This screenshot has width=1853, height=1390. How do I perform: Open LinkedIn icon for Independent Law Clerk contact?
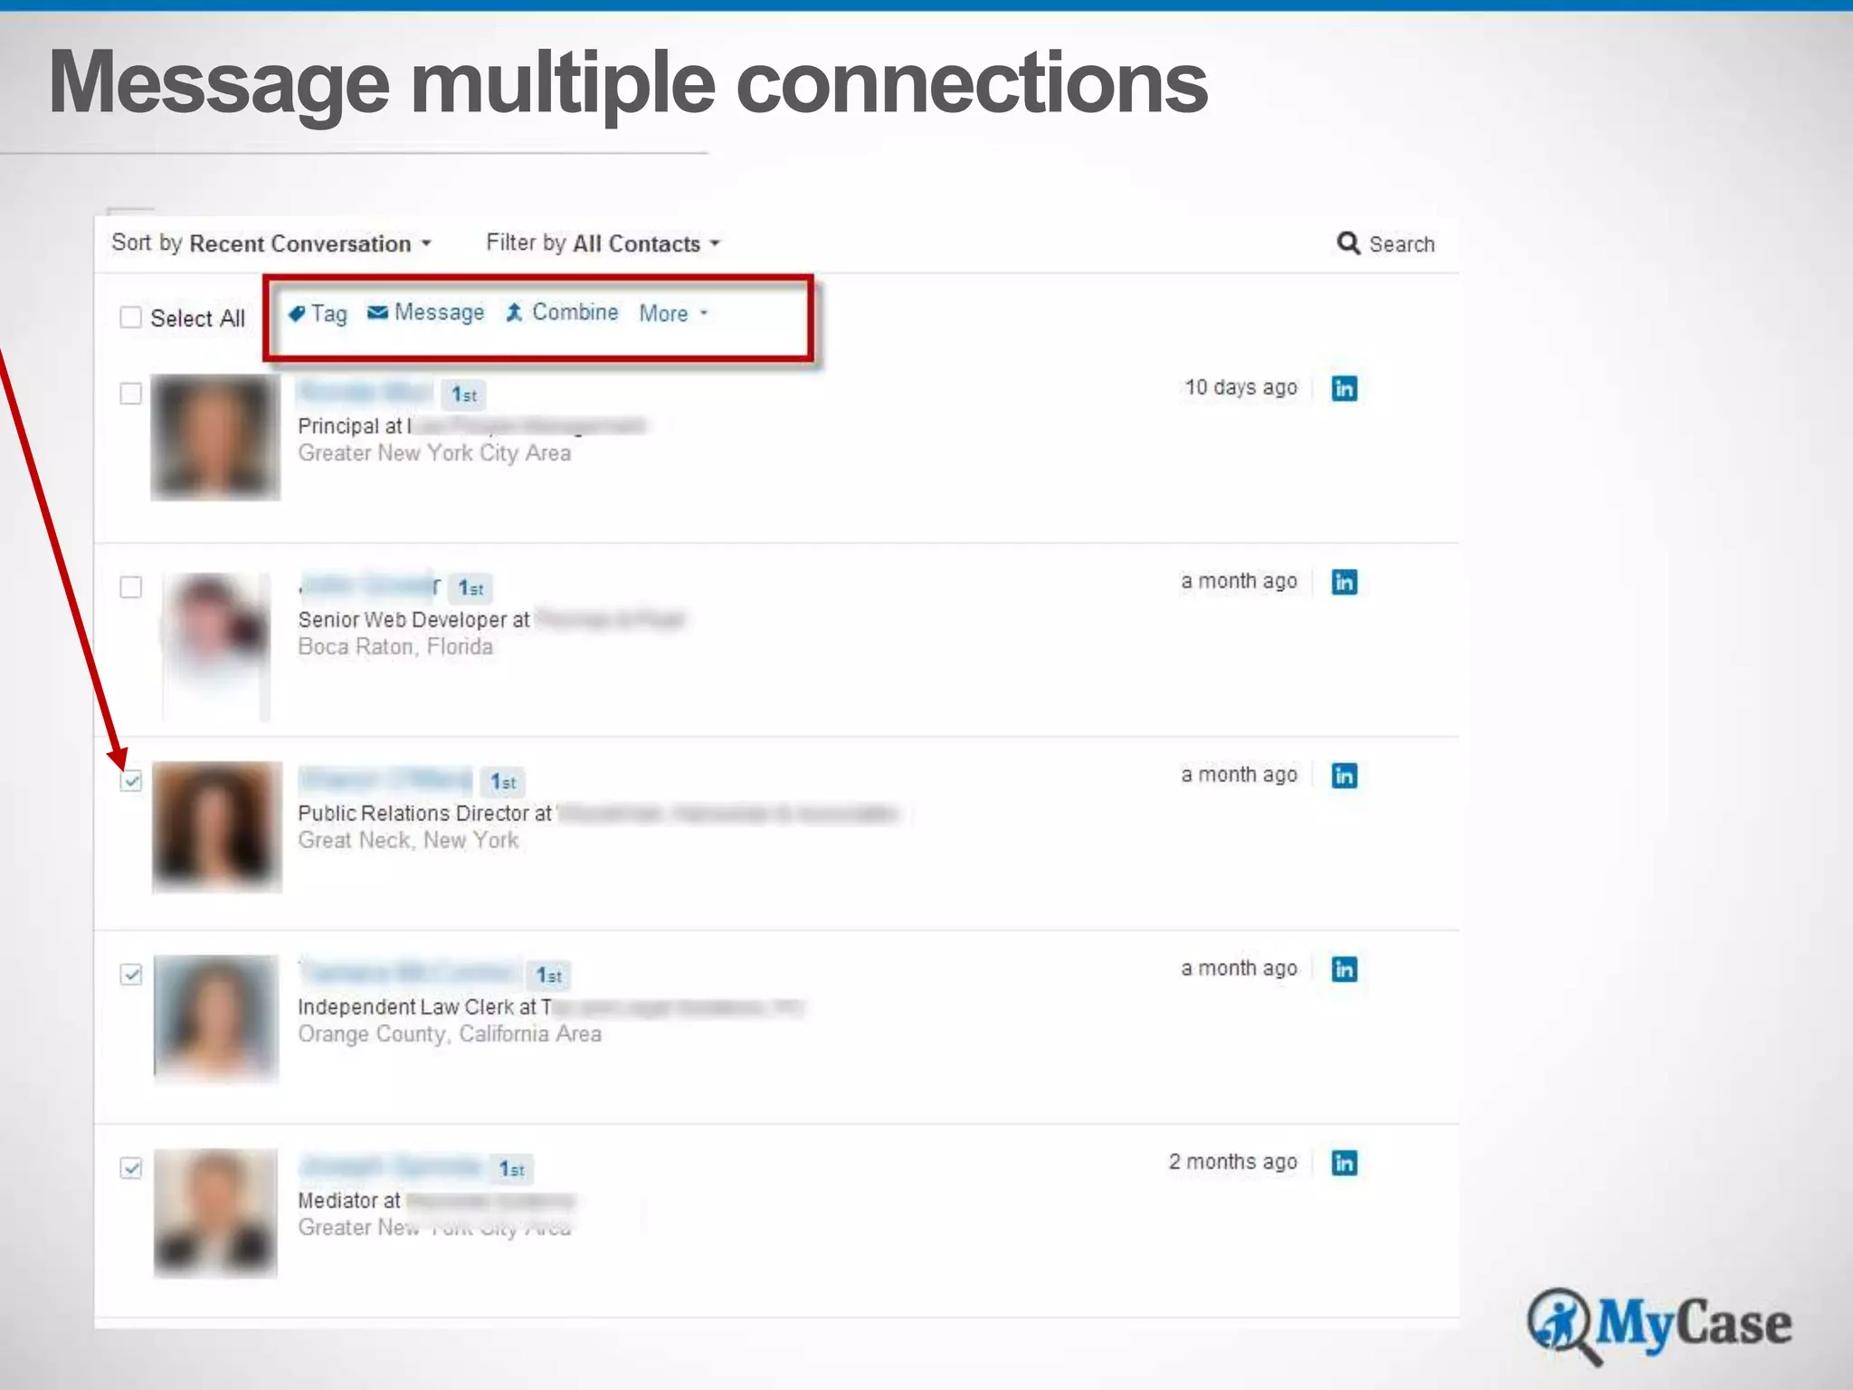point(1345,969)
